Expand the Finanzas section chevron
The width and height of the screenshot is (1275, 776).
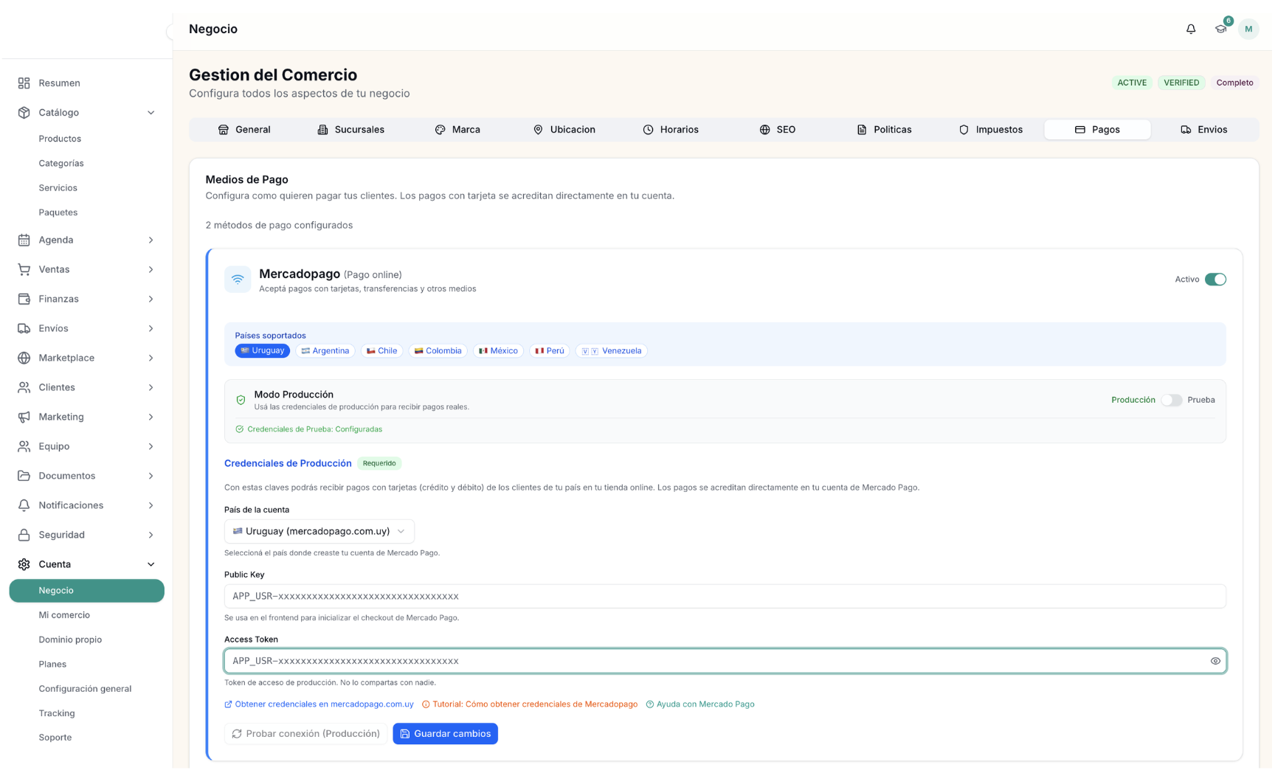[x=151, y=299]
